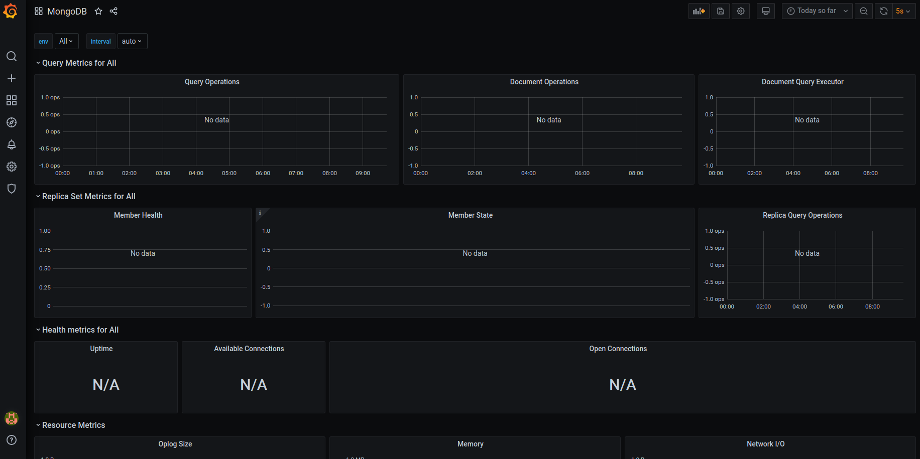Open the Replica Query Operations panel menu
The image size is (920, 459).
pos(802,215)
